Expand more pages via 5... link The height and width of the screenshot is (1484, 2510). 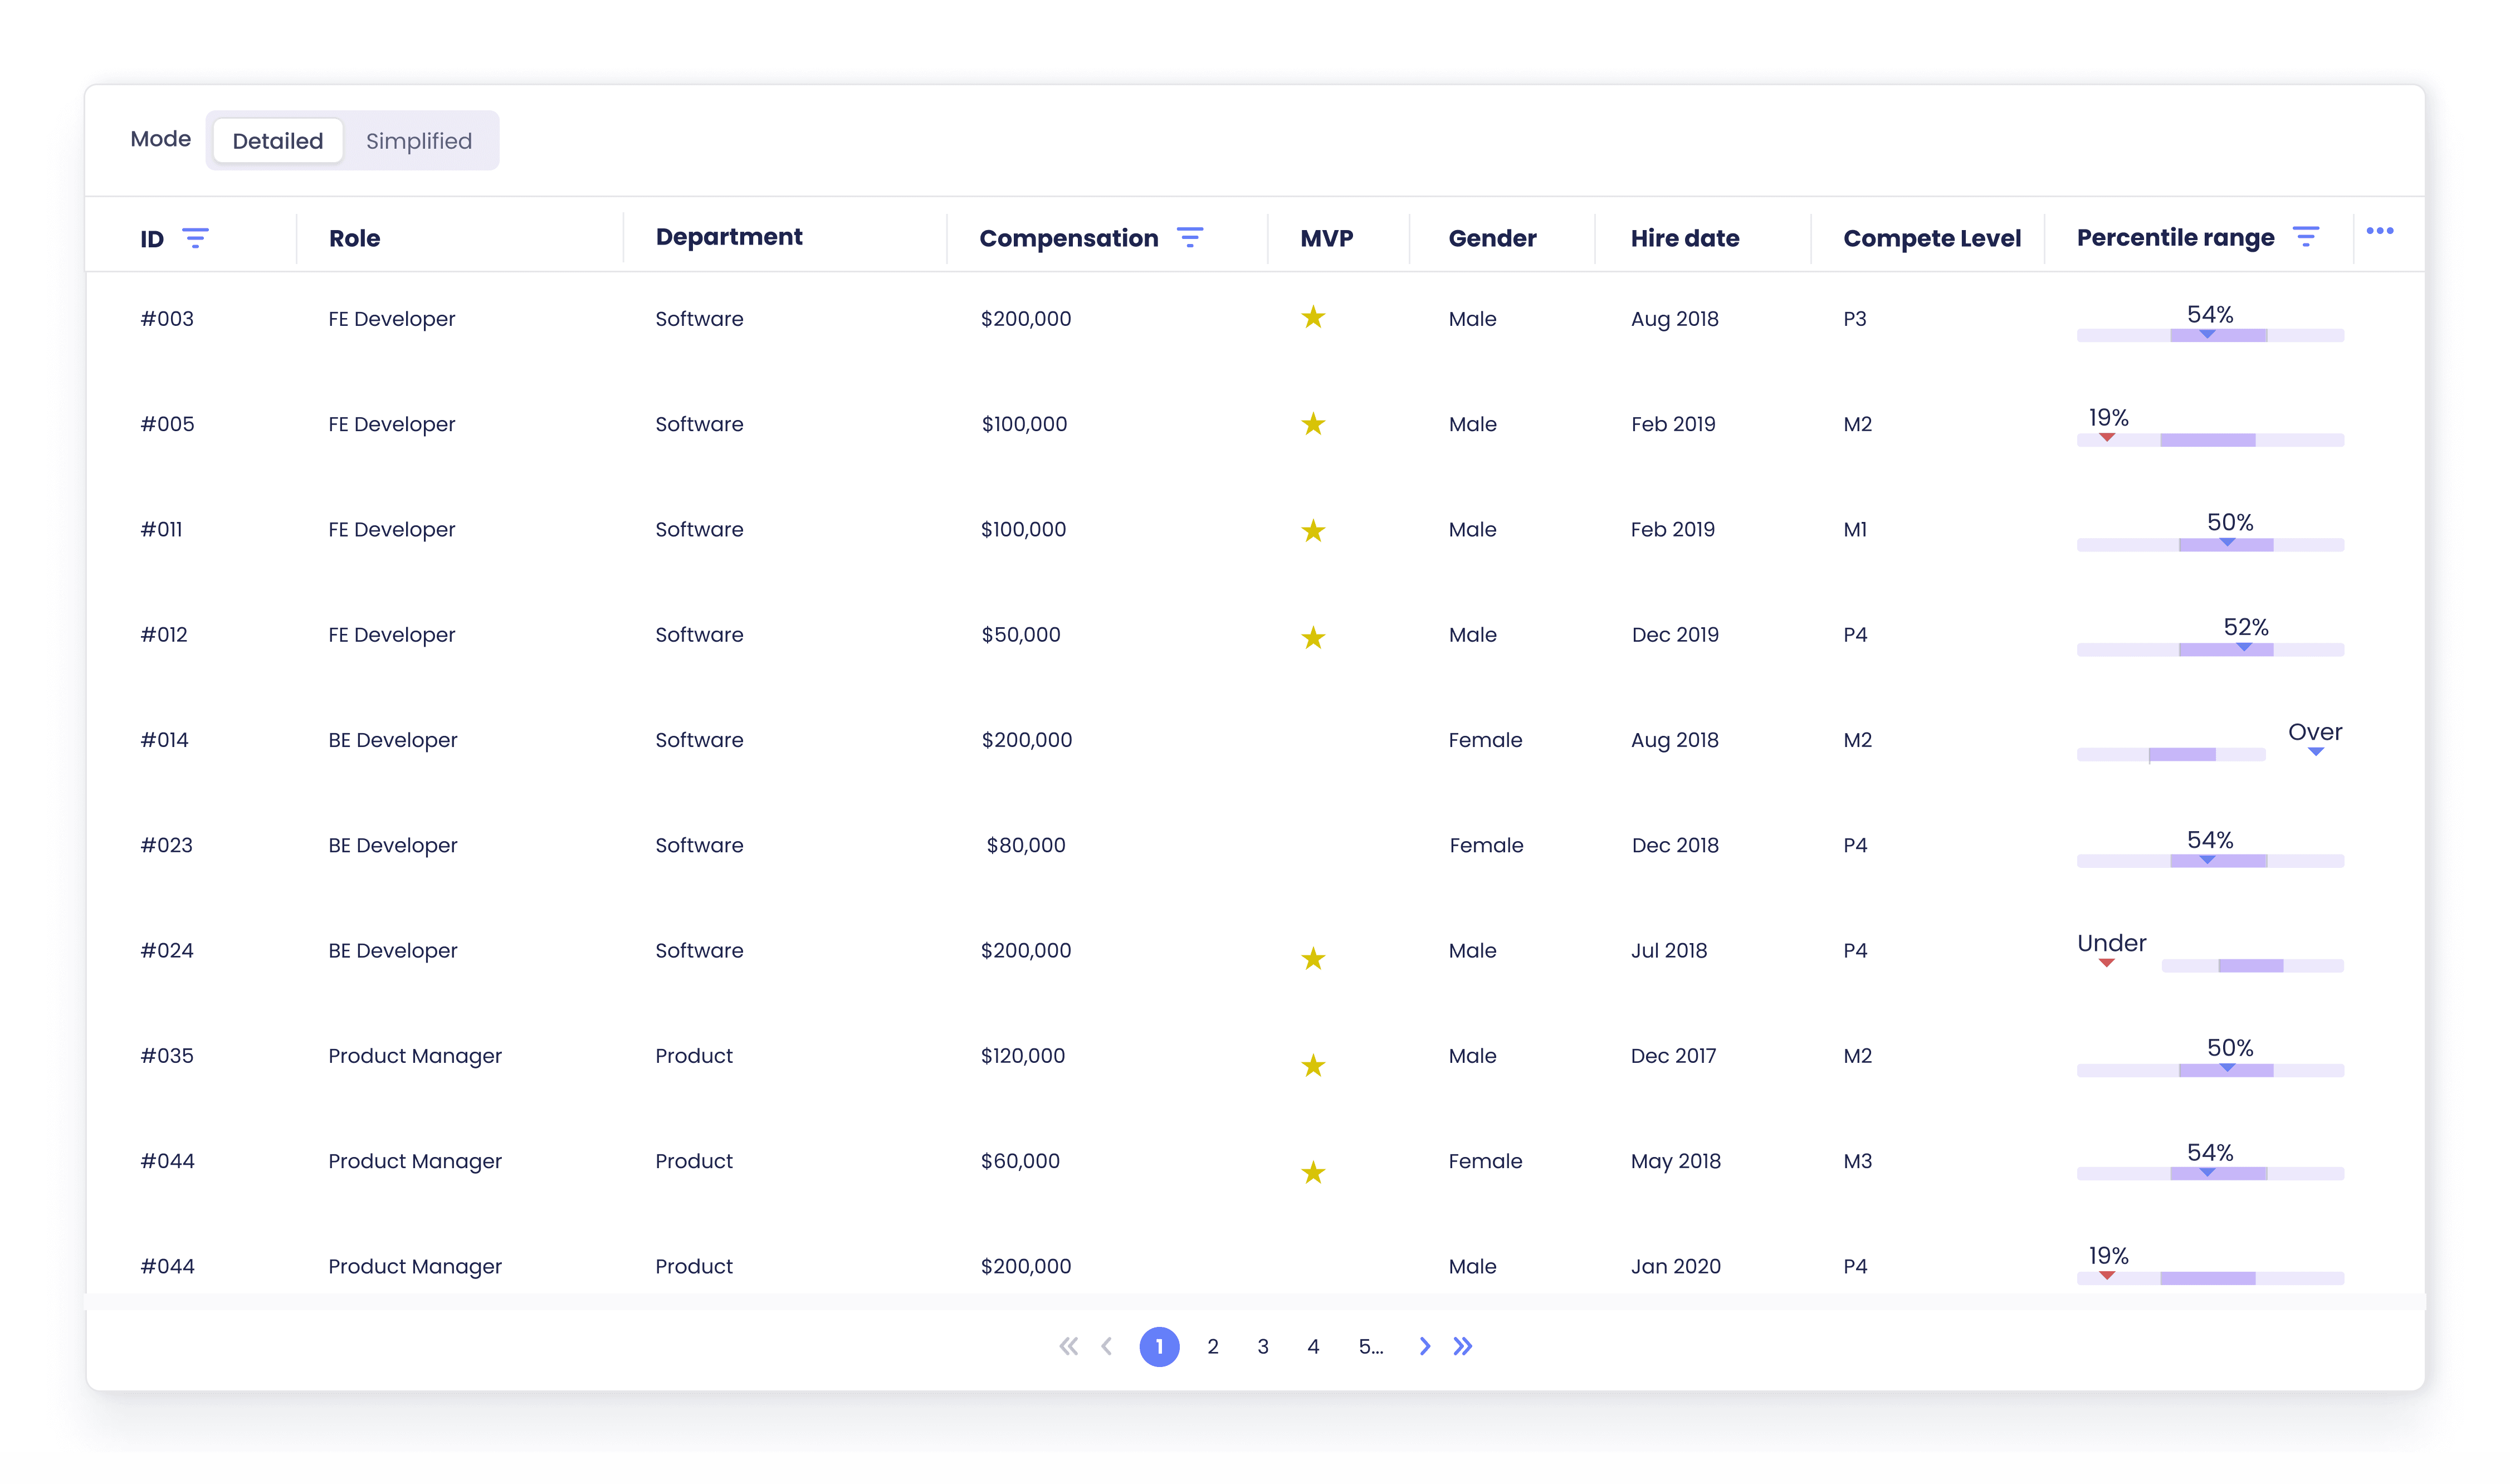(1370, 1346)
